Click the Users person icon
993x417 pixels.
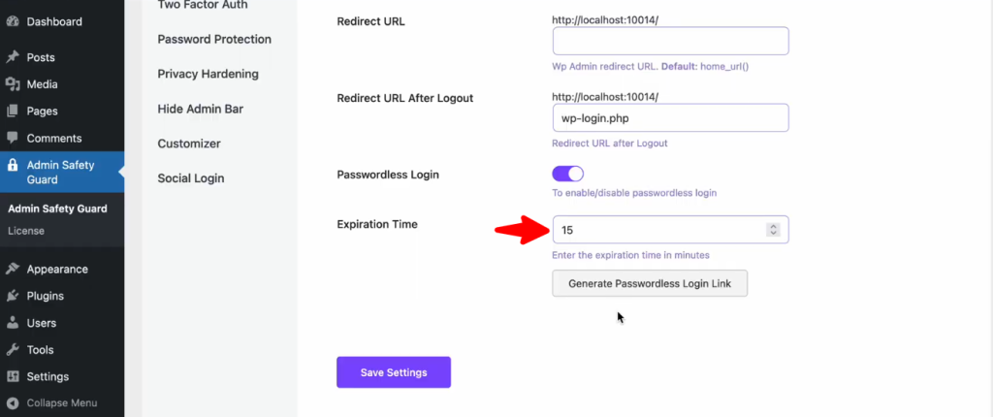pyautogui.click(x=13, y=323)
